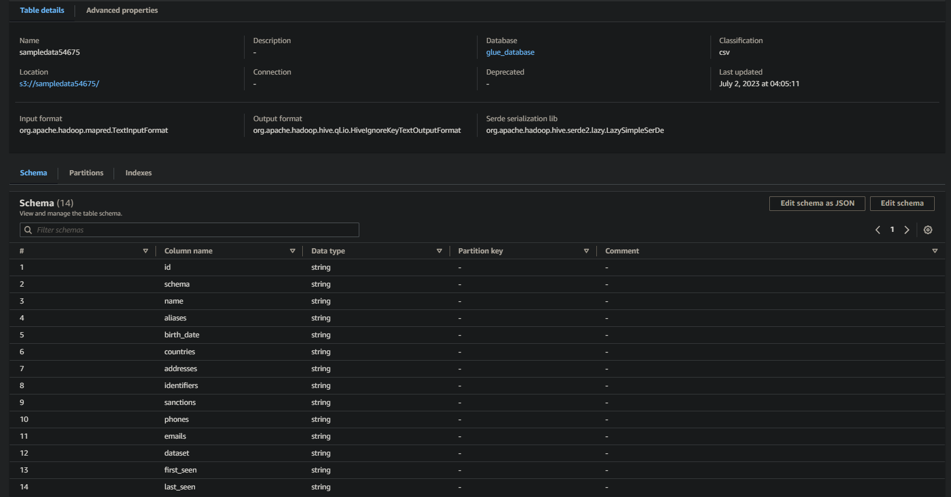951x497 pixels.
Task: Select the 'id' column name cell
Action: [x=168, y=267]
